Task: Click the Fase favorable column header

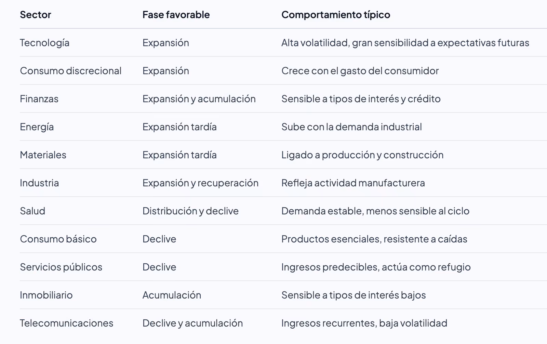Action: 176,15
